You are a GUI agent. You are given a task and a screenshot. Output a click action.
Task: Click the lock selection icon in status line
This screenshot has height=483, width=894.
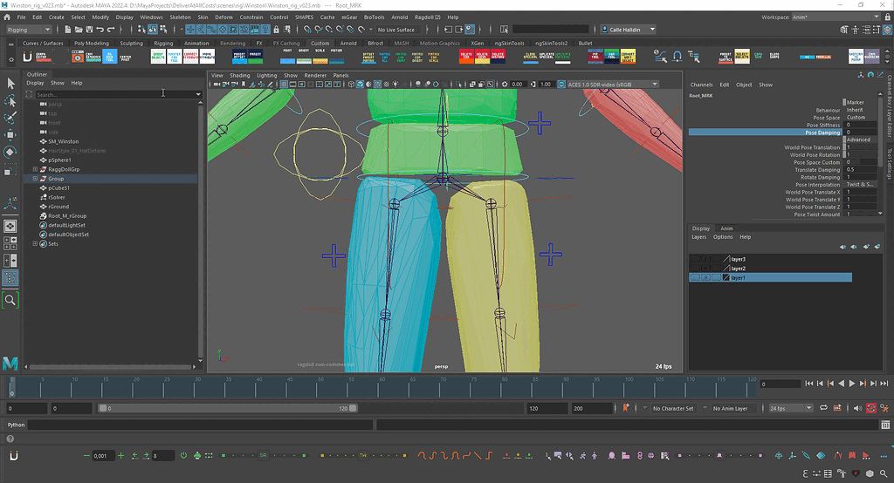coord(277,30)
